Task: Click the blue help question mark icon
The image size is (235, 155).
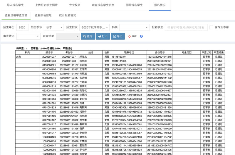Action: tap(141, 36)
